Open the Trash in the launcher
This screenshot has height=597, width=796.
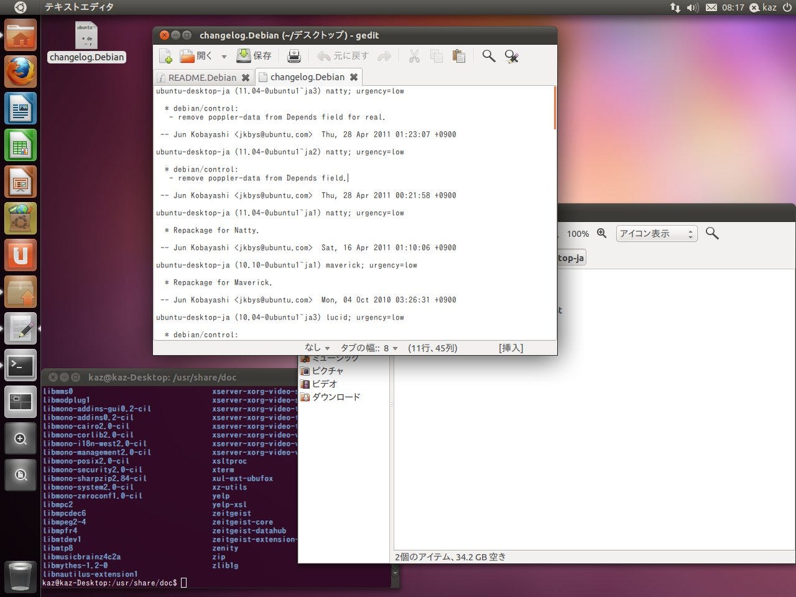21,576
